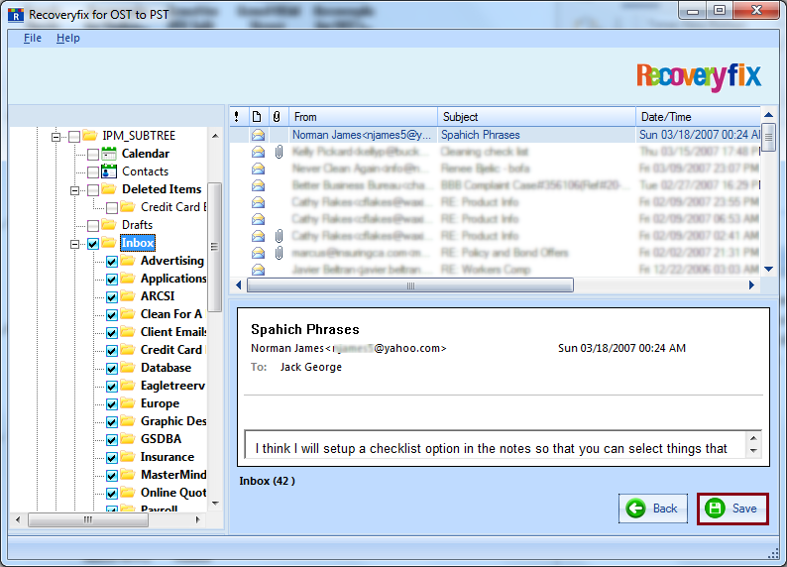Collapse the Inbox tree node
The image size is (787, 567).
coord(74,244)
